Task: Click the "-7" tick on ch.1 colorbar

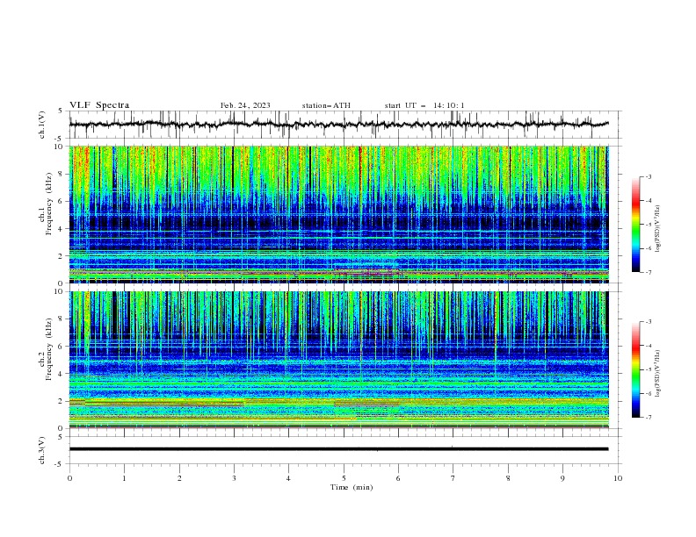Action: pyautogui.click(x=648, y=272)
